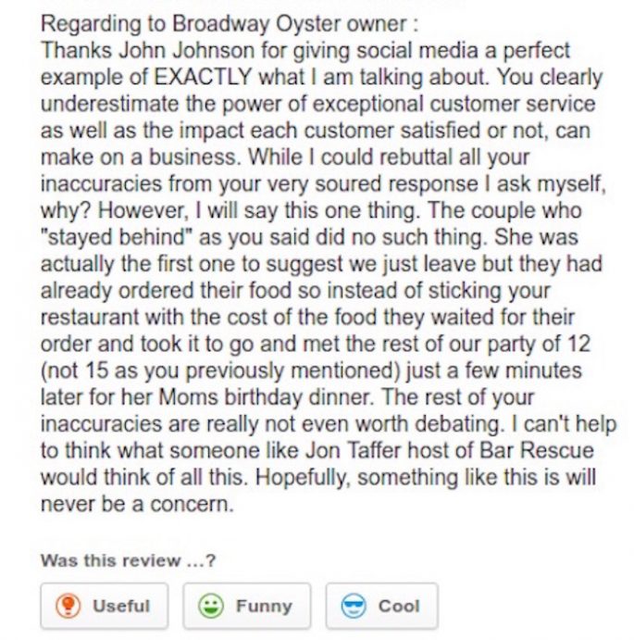Viewport: 634px width, 640px height.
Task: Click the closing words 'never be a concern.'
Action: (x=138, y=504)
